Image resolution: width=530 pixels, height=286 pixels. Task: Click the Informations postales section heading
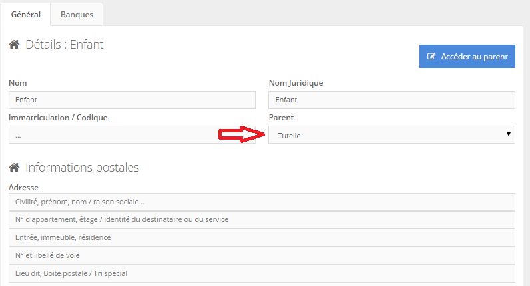click(x=82, y=168)
